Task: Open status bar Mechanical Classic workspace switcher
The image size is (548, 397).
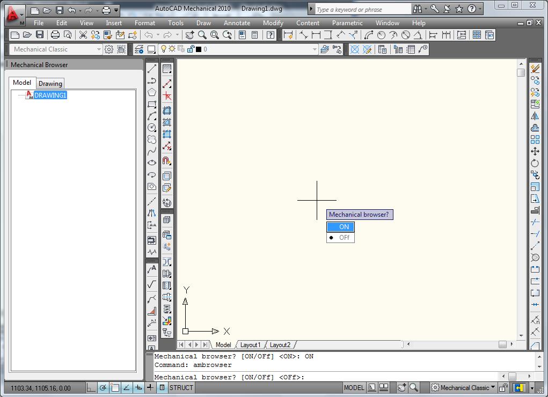Action: click(x=463, y=387)
